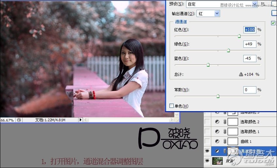Select mask thumbnail of 通道混合器 1
The height and width of the screenshot is (168, 277).
coord(233,151)
